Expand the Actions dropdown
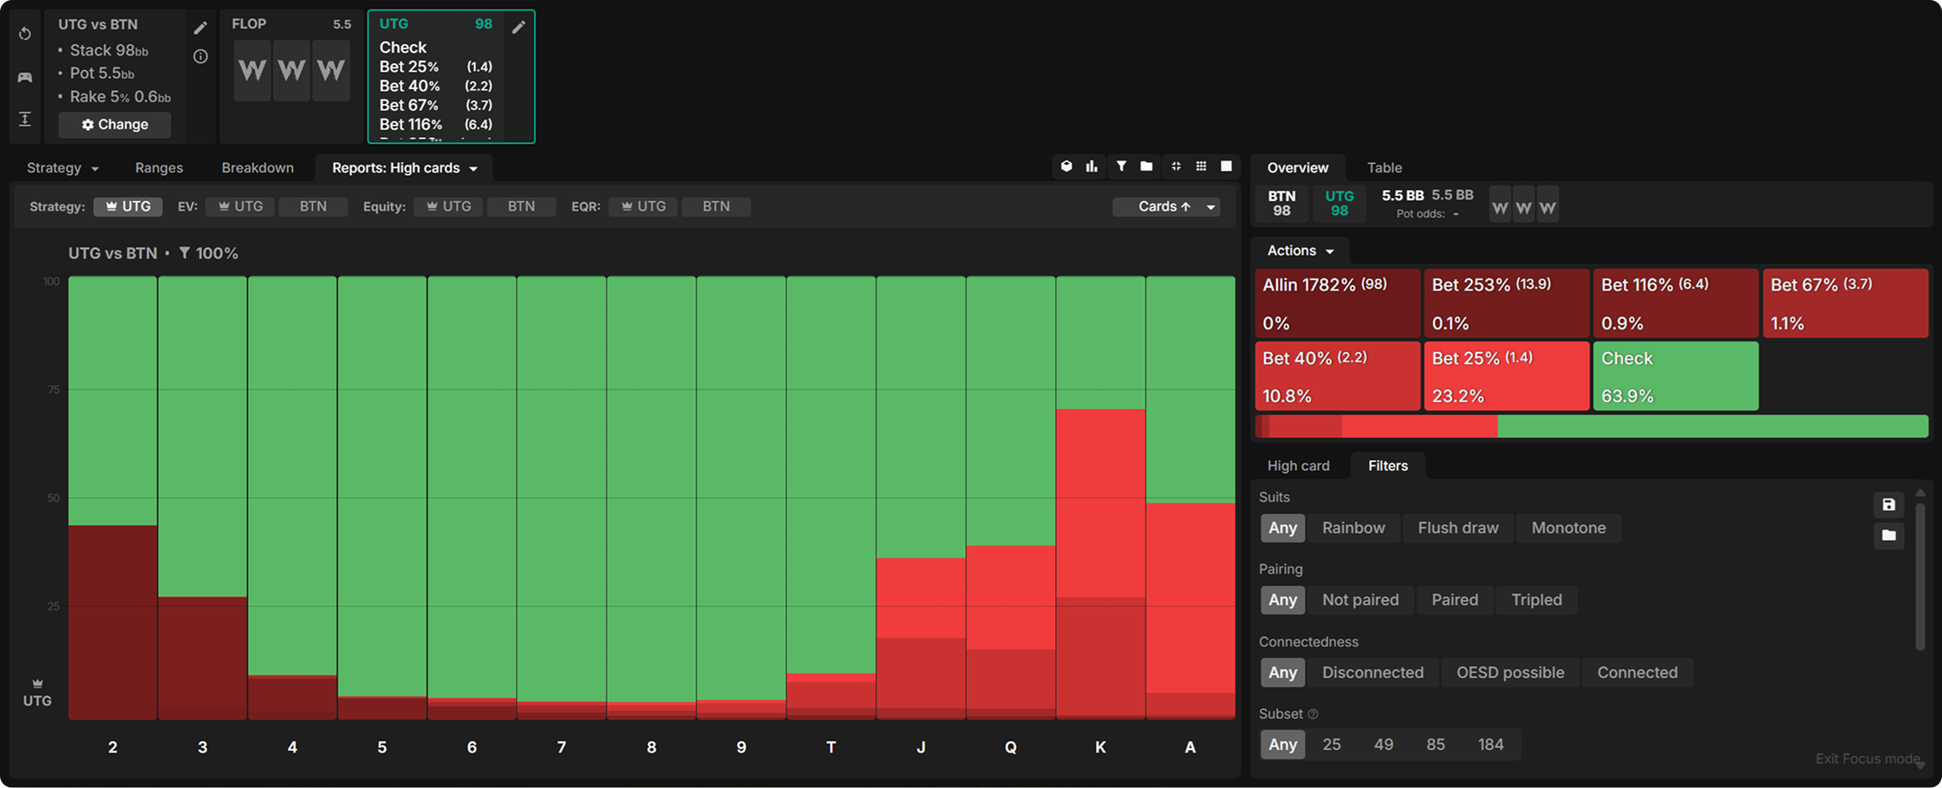Screen dimensions: 1942x788 click(x=1300, y=251)
